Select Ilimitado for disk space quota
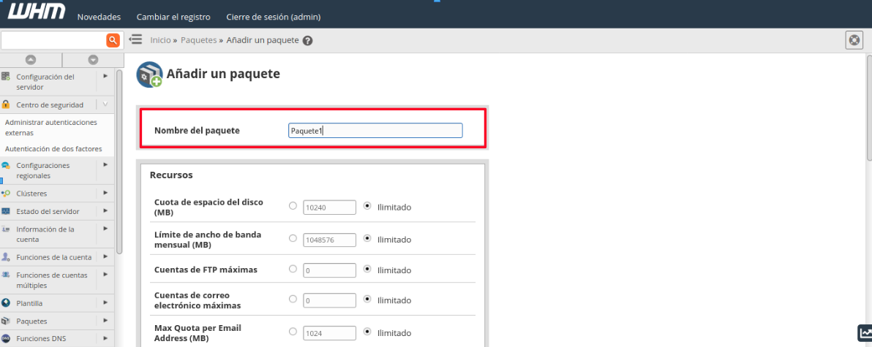 click(367, 206)
